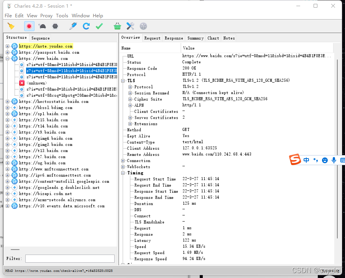Viewport: 345px width, 278px height.
Task: Open the Response tab
Action: pyautogui.click(x=174, y=38)
